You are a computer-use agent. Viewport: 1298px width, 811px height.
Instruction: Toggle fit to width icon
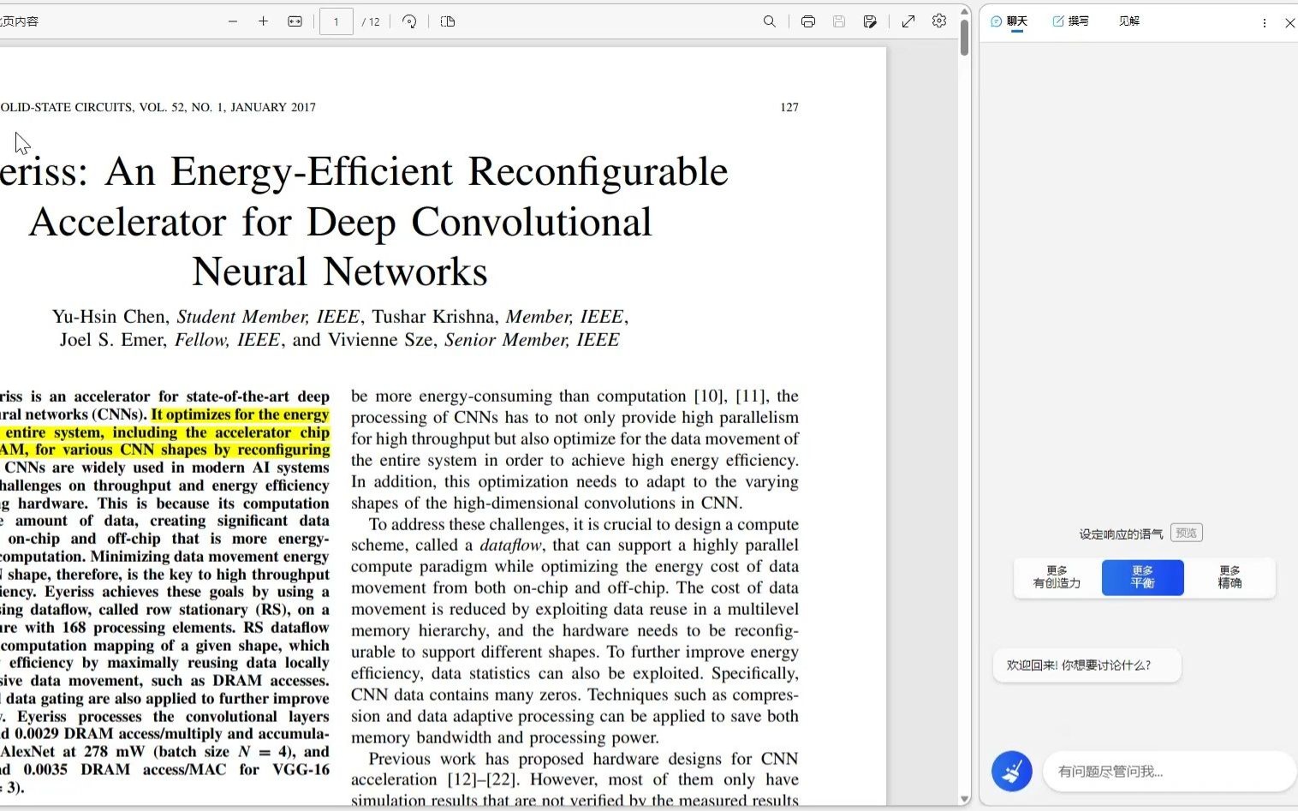click(x=295, y=21)
